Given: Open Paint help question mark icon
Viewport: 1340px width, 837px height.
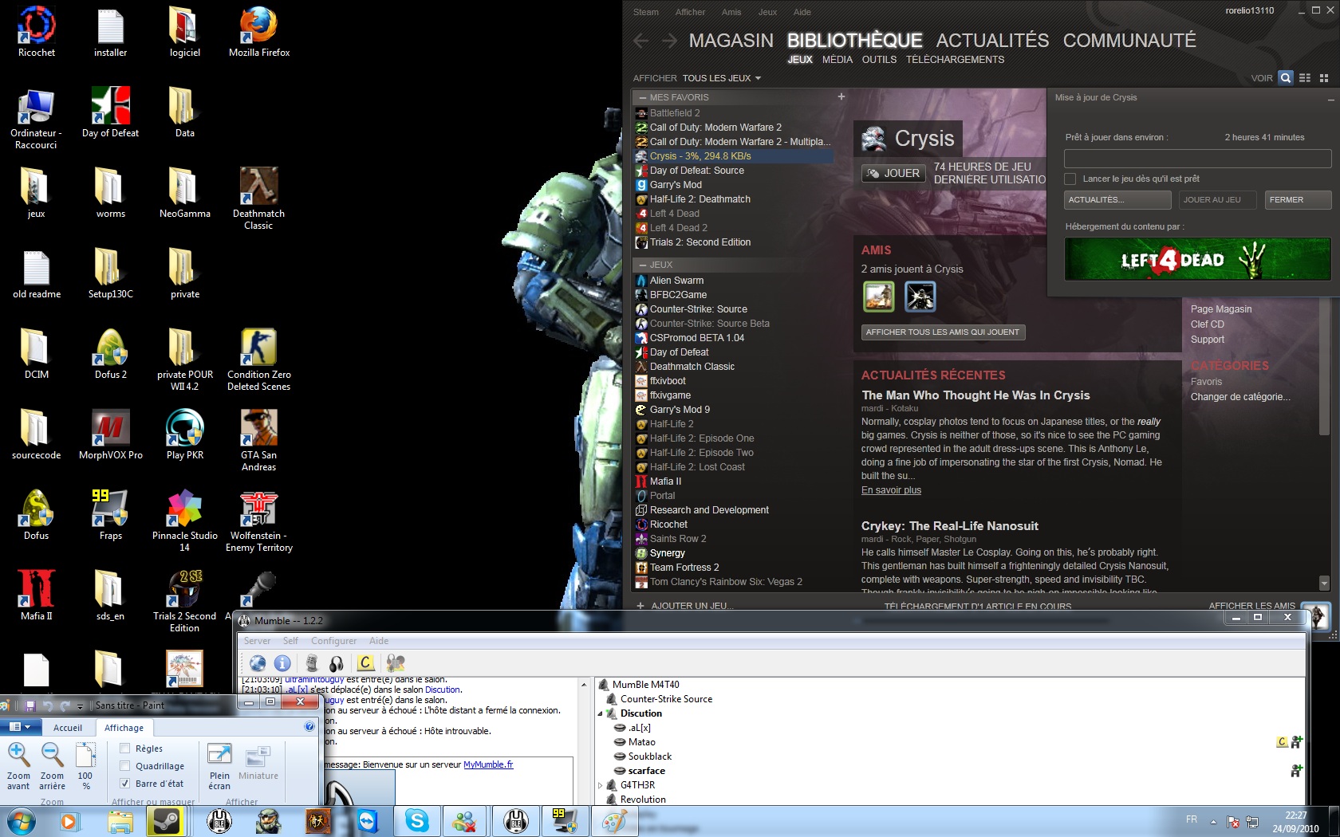Looking at the screenshot, I should point(309,726).
